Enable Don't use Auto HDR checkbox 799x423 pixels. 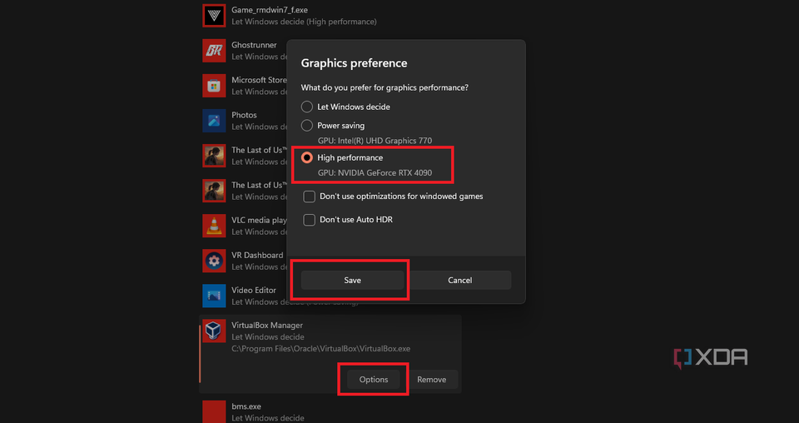click(310, 220)
